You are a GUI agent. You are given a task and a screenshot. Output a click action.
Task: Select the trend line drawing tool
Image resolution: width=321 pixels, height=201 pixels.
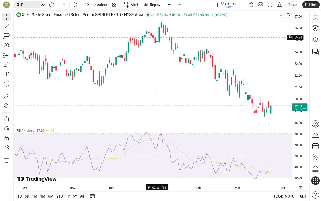[7, 26]
